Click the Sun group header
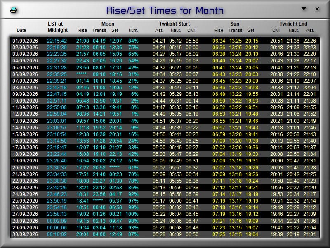The height and width of the screenshot is (248, 330). tap(235, 24)
